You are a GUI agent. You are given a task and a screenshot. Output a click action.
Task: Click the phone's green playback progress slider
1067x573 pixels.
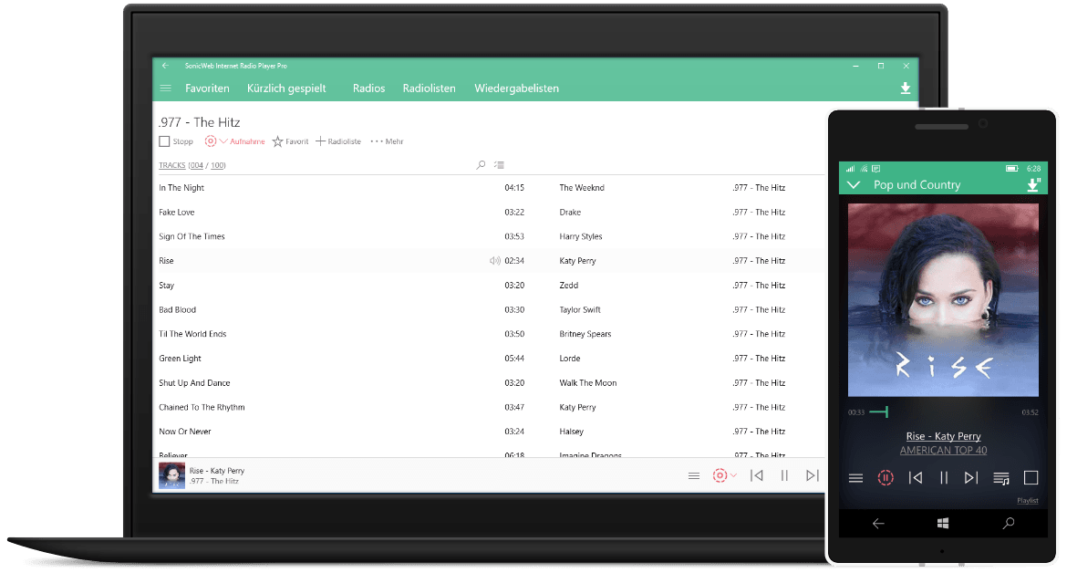[880, 412]
